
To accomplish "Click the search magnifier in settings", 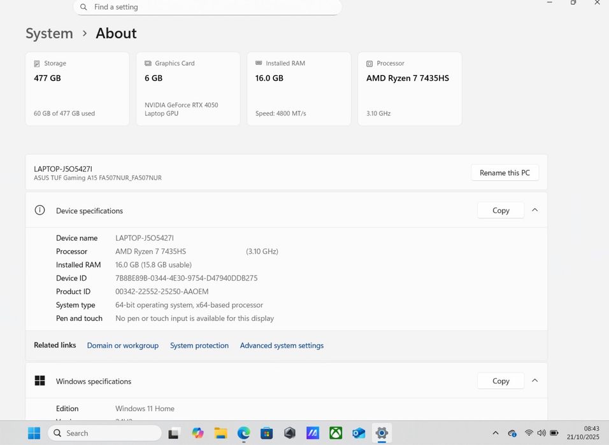I will tap(83, 7).
